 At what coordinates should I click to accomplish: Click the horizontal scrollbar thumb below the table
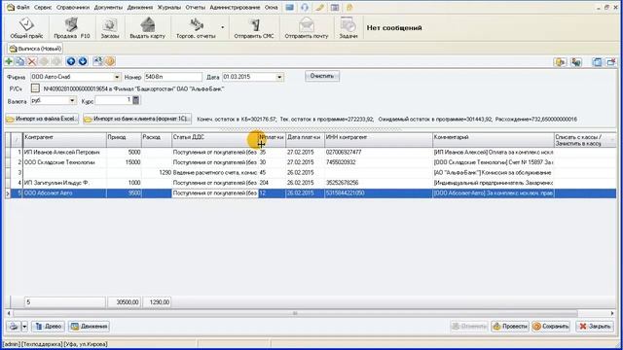coord(295,313)
